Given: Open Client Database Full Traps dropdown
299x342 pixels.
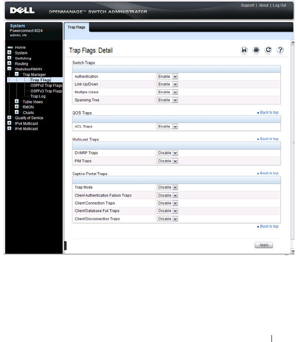Looking at the screenshot, I should 167,211.
